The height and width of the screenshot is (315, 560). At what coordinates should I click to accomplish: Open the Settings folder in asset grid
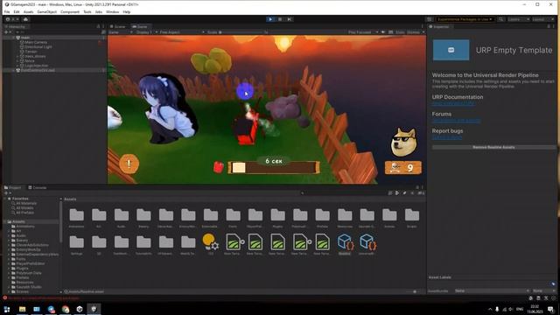click(x=76, y=242)
